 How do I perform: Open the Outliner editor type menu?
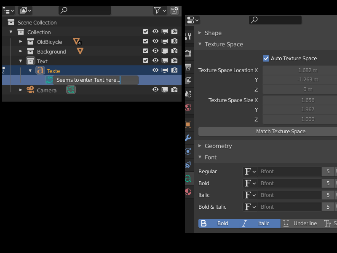[x=8, y=10]
